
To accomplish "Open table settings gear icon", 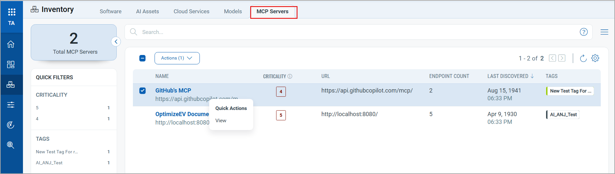I will pos(595,58).
